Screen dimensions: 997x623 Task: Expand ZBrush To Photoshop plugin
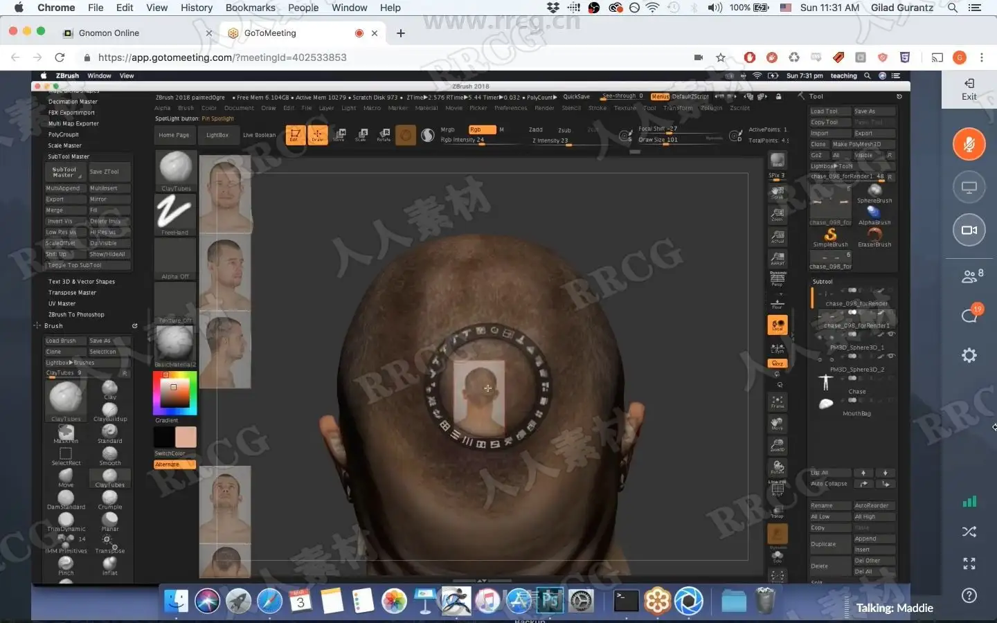pos(76,315)
